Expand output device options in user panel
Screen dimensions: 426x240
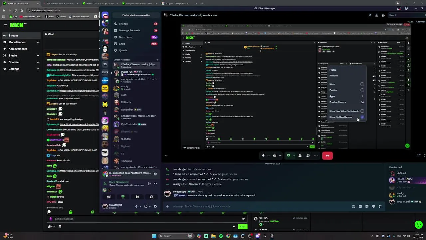(149, 207)
